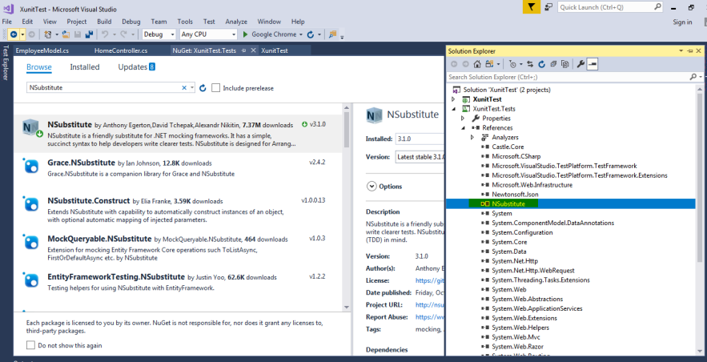Expand the Options section in package details
Viewport: 707px width, 362px height.
pos(372,186)
